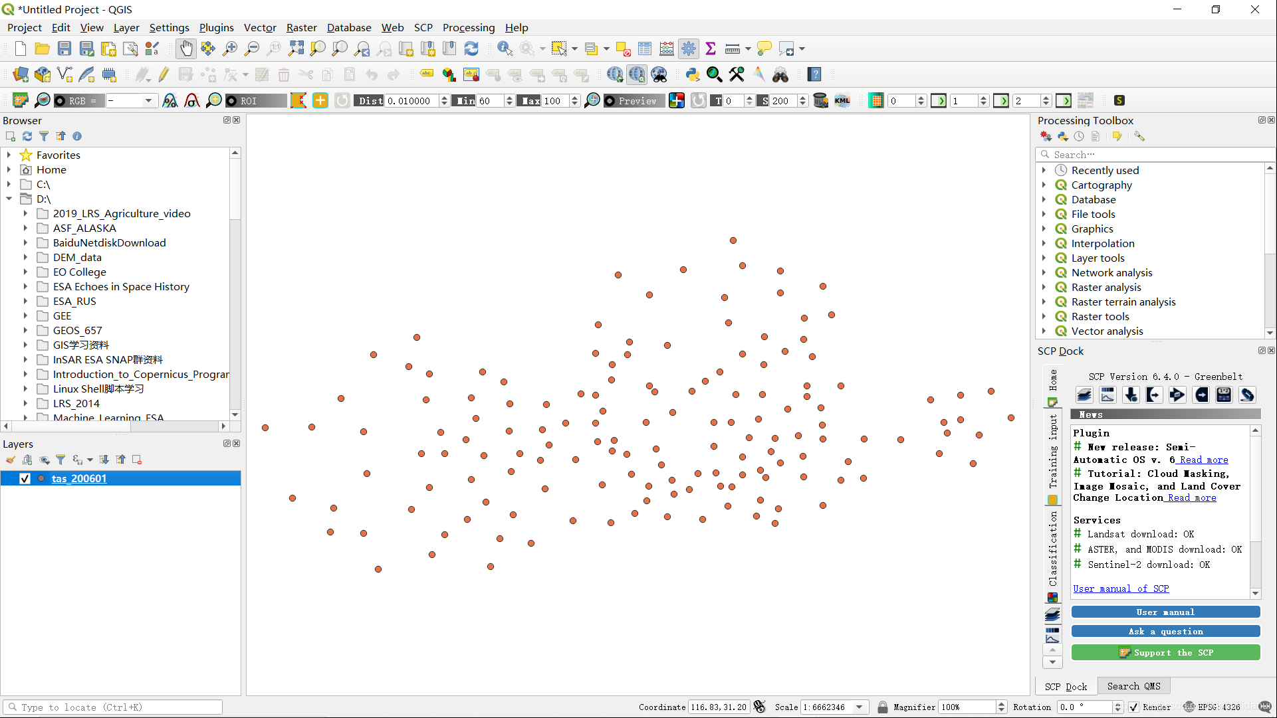Click the SCP KML export icon
This screenshot has height=718, width=1277.
coord(842,100)
